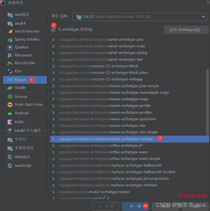This screenshot has height=211, width=210.
Task: Click the 上一步 (P) previous button
Action: click(106, 206)
